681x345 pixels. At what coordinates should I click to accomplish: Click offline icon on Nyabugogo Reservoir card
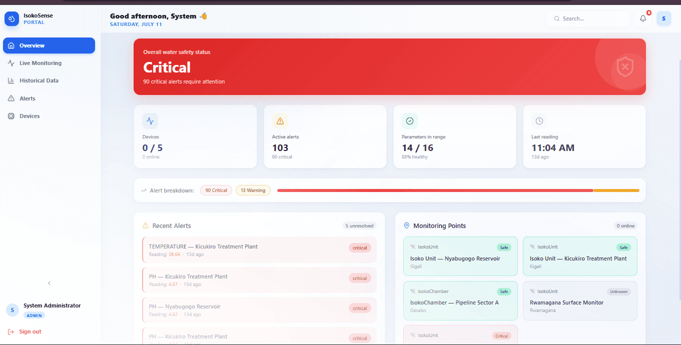413,247
